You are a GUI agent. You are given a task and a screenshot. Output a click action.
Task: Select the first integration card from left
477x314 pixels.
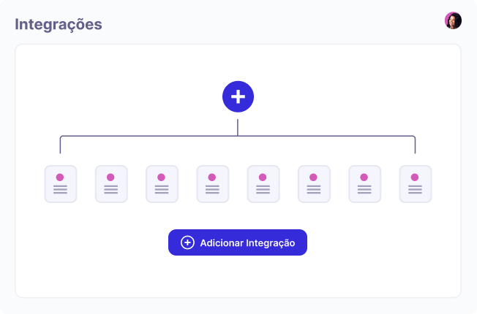click(60, 184)
